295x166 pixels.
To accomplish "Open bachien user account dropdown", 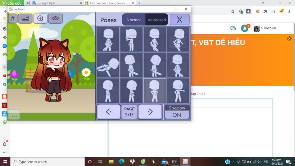I will (265, 28).
